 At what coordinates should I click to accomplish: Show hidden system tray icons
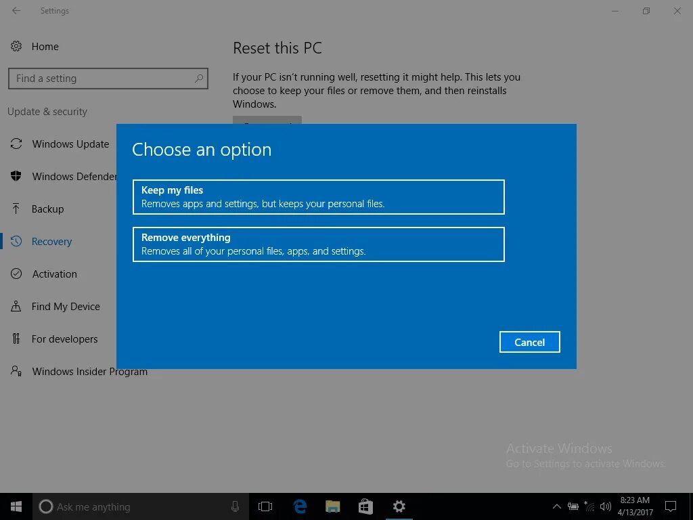coord(557,506)
